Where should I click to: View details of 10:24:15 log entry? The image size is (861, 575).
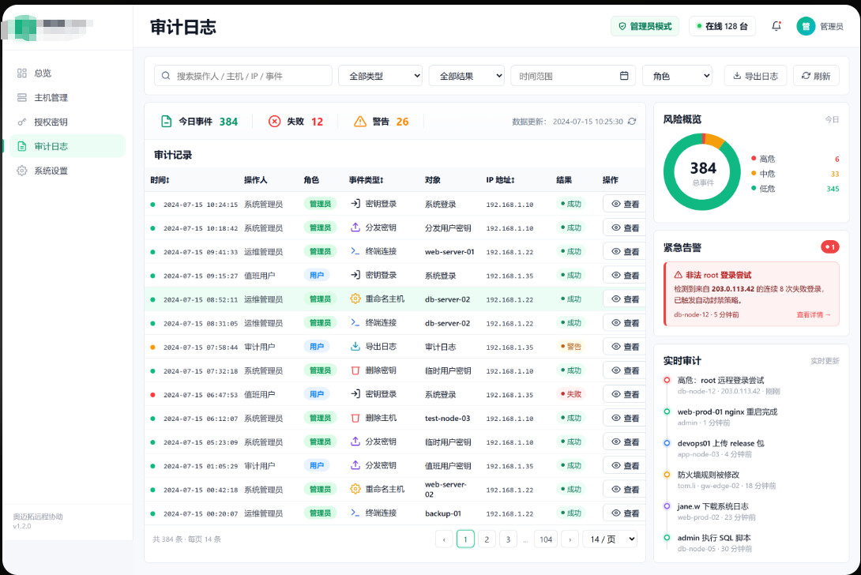point(625,204)
